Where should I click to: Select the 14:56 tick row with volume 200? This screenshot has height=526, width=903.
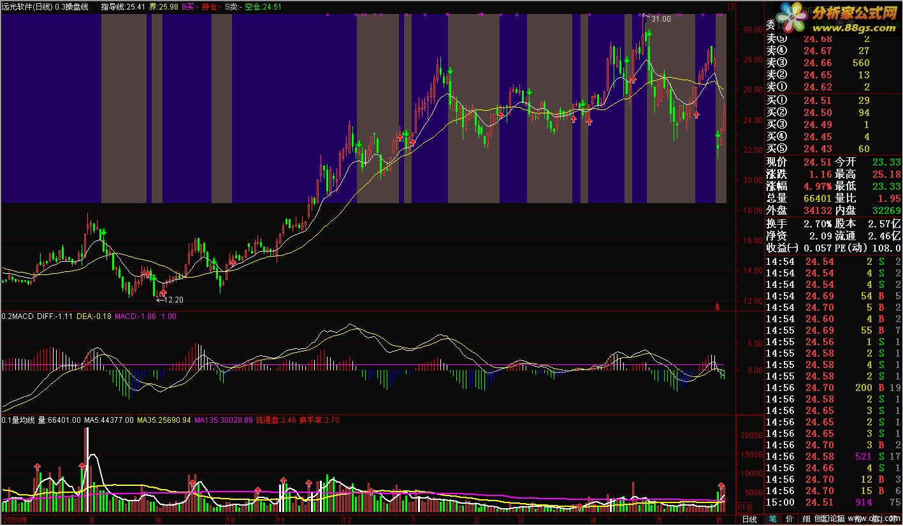834,388
